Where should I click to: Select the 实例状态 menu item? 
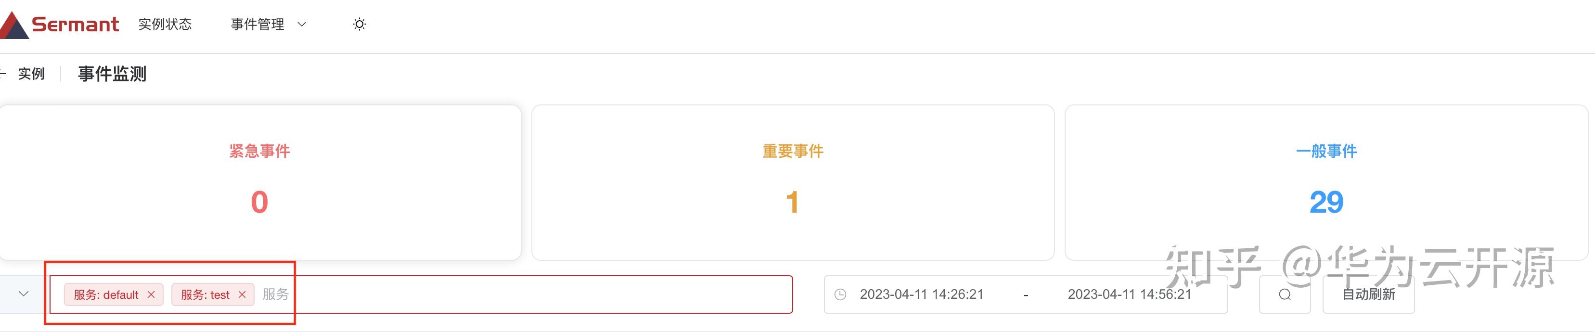(165, 24)
